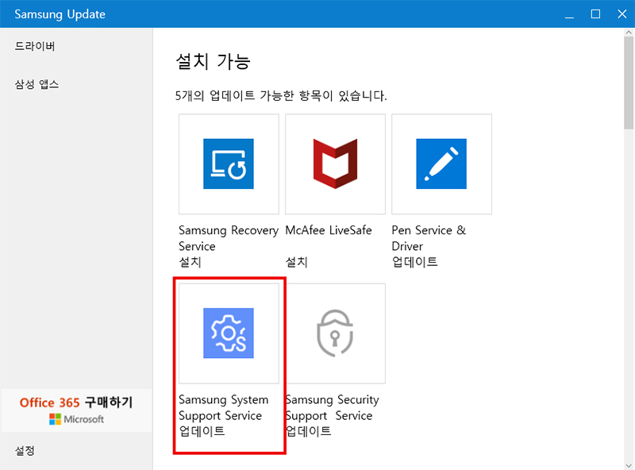
Task: Click the Pen Service & Driver name label
Action: coord(429,238)
